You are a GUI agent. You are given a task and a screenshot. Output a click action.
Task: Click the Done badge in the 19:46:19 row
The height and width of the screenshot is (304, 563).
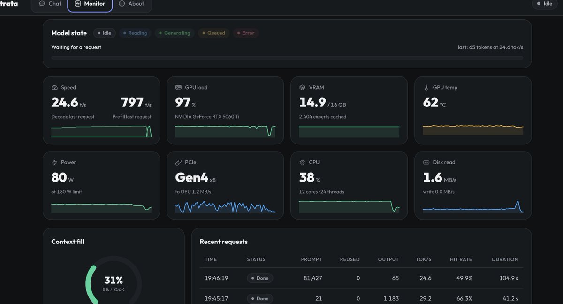click(260, 278)
